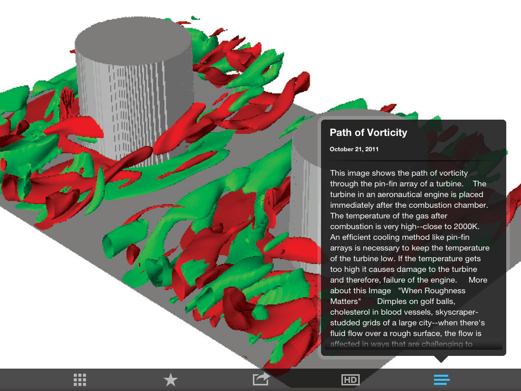Image resolution: width=521 pixels, height=391 pixels.
Task: Tap the right cylinder behind the popup edge
Action: [x=305, y=168]
